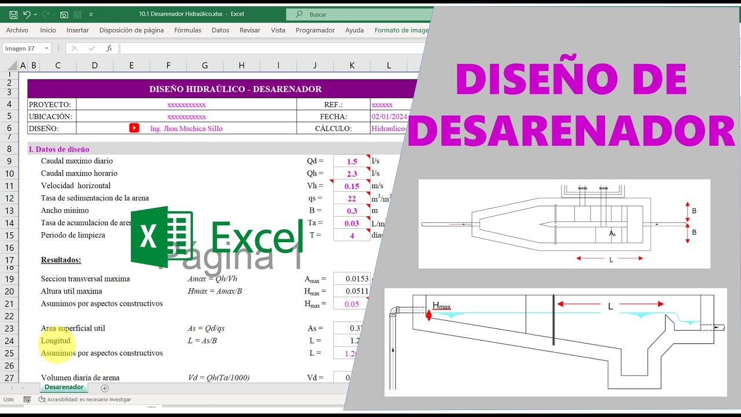Viewport: 741px width, 417px height.
Task: Click the Enter checkmark formula bar icon
Action: coord(91,49)
